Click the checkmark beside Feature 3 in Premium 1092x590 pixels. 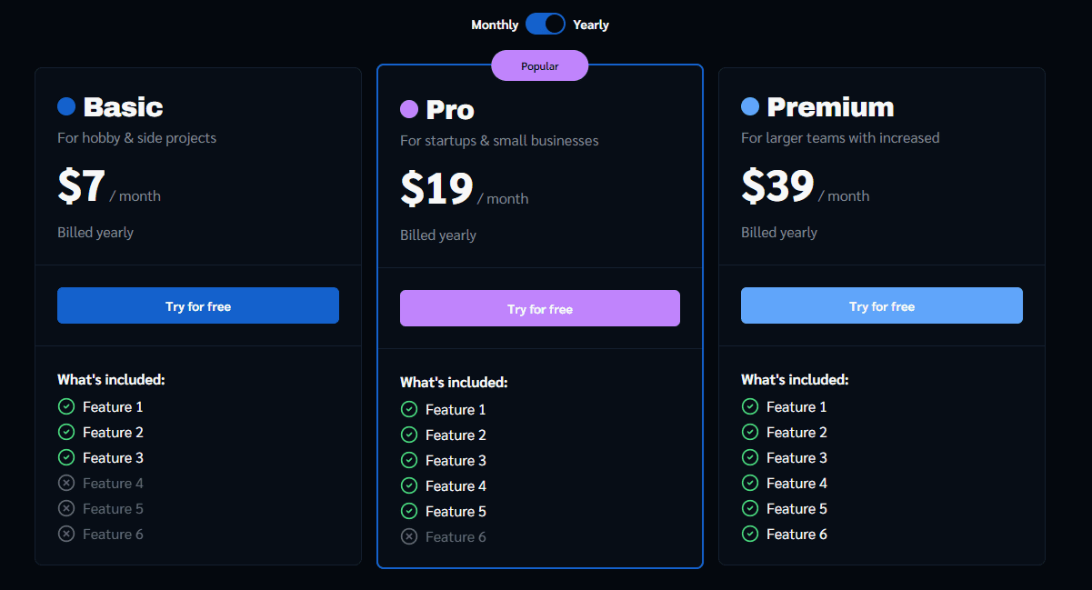pos(750,457)
